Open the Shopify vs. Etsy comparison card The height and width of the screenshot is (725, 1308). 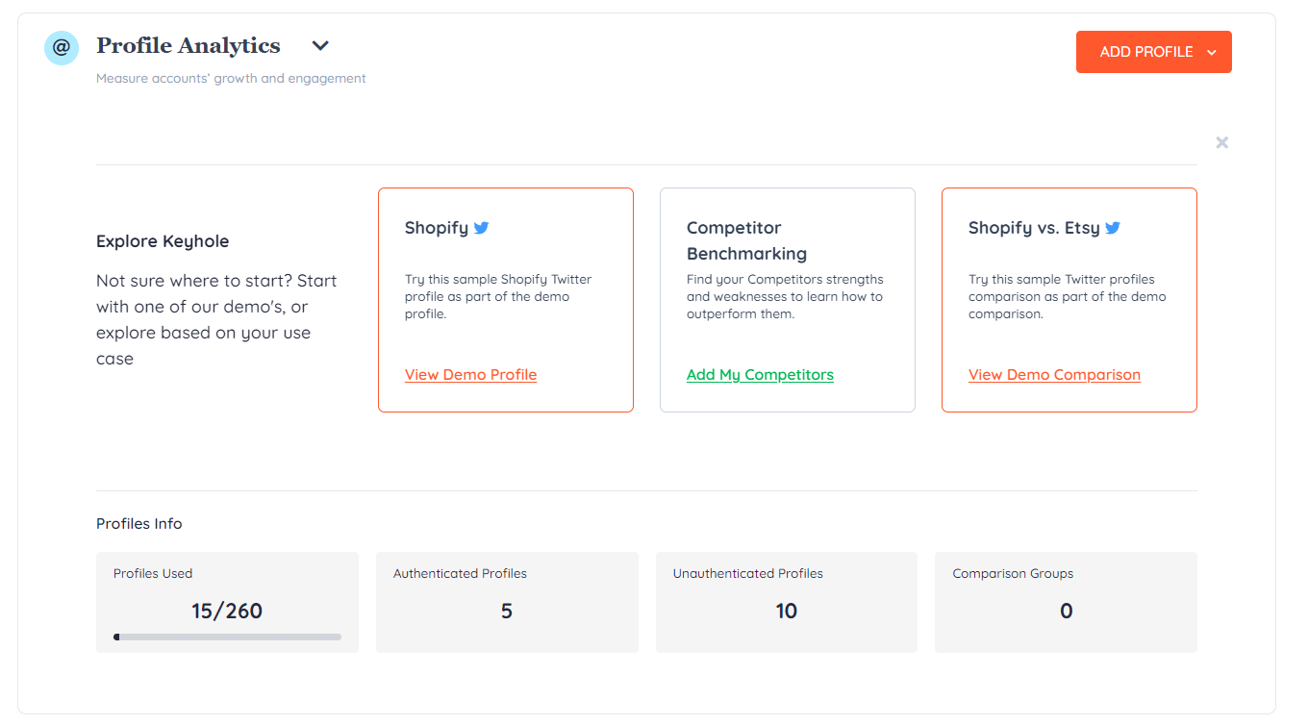click(1069, 299)
